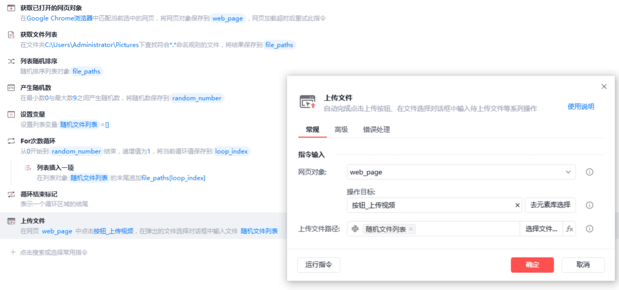This screenshot has width=619, height=290.
Task: Expand the 网页对象 web_page dropdown
Action: 568,172
